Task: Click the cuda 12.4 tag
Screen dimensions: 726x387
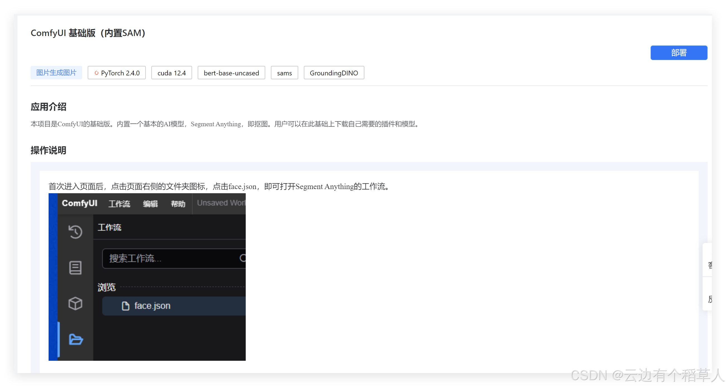Action: 171,73
